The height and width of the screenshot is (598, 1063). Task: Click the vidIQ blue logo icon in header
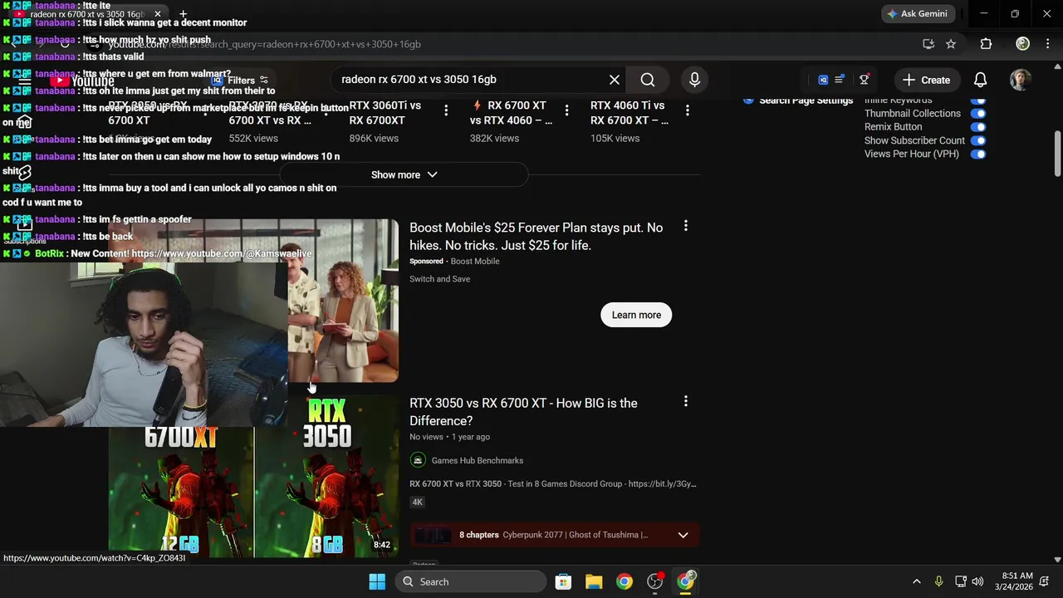coord(823,80)
